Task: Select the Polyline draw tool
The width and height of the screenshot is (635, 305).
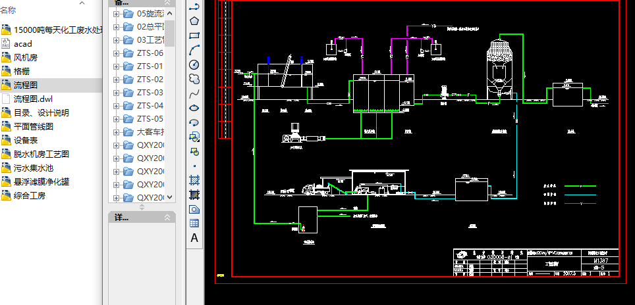Action: (x=194, y=6)
